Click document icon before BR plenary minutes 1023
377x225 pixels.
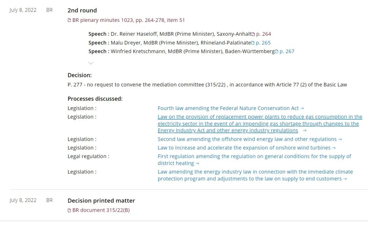(x=69, y=20)
